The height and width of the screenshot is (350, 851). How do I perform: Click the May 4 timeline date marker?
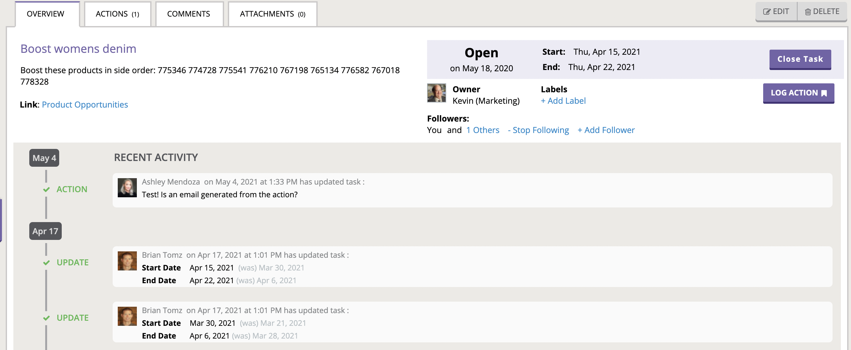[x=44, y=158]
